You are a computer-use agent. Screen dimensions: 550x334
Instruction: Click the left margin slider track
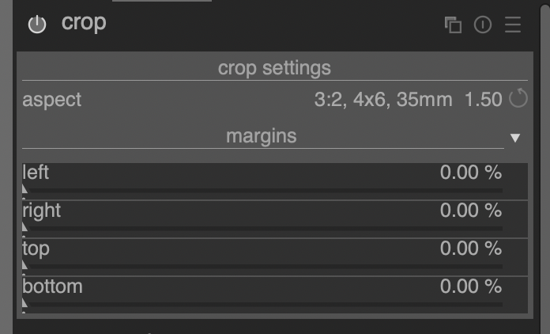[x=262, y=191]
